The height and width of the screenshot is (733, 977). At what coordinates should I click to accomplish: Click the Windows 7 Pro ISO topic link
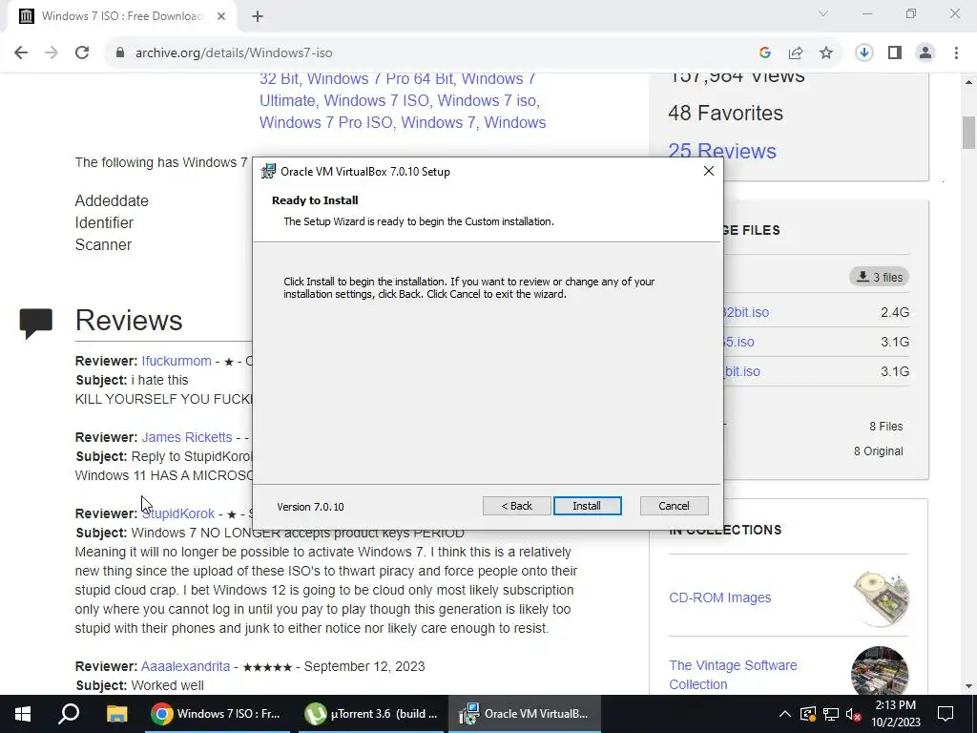pos(326,122)
